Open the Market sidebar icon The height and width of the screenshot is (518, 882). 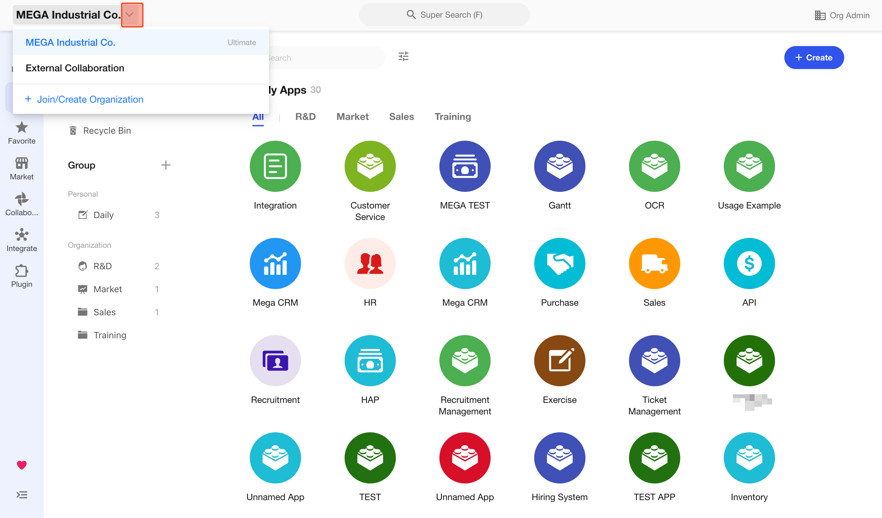[x=22, y=169]
